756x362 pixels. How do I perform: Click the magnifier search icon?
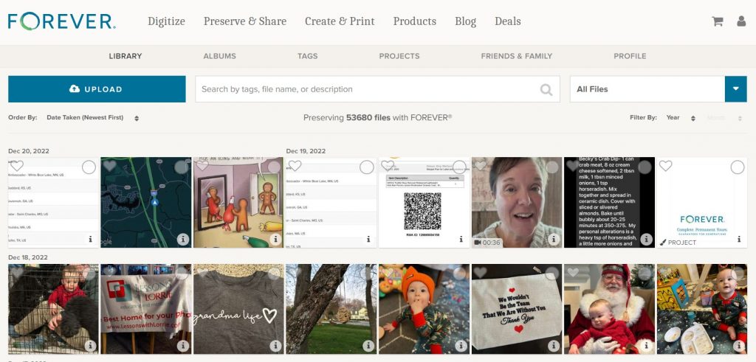click(546, 89)
